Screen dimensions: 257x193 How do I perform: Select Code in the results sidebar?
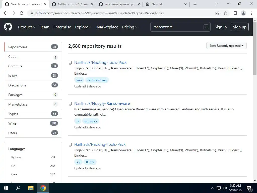(x=33, y=57)
